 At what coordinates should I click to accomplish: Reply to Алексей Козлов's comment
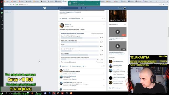coord(74,85)
